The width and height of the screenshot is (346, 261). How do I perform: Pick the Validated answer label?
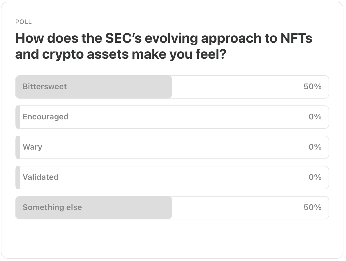[41, 177]
